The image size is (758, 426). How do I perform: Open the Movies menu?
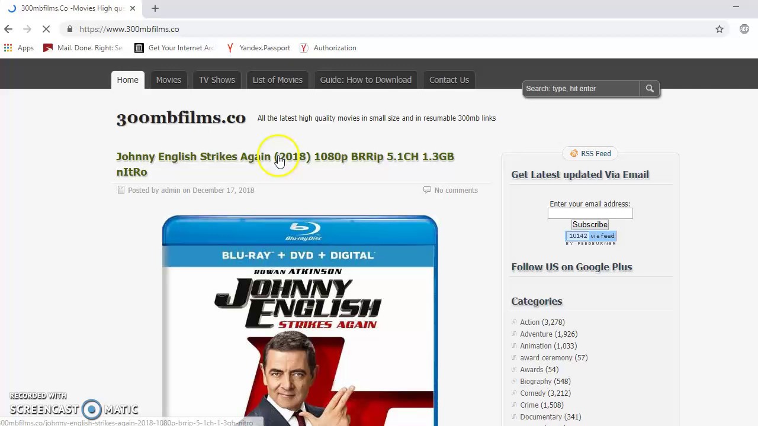point(168,80)
